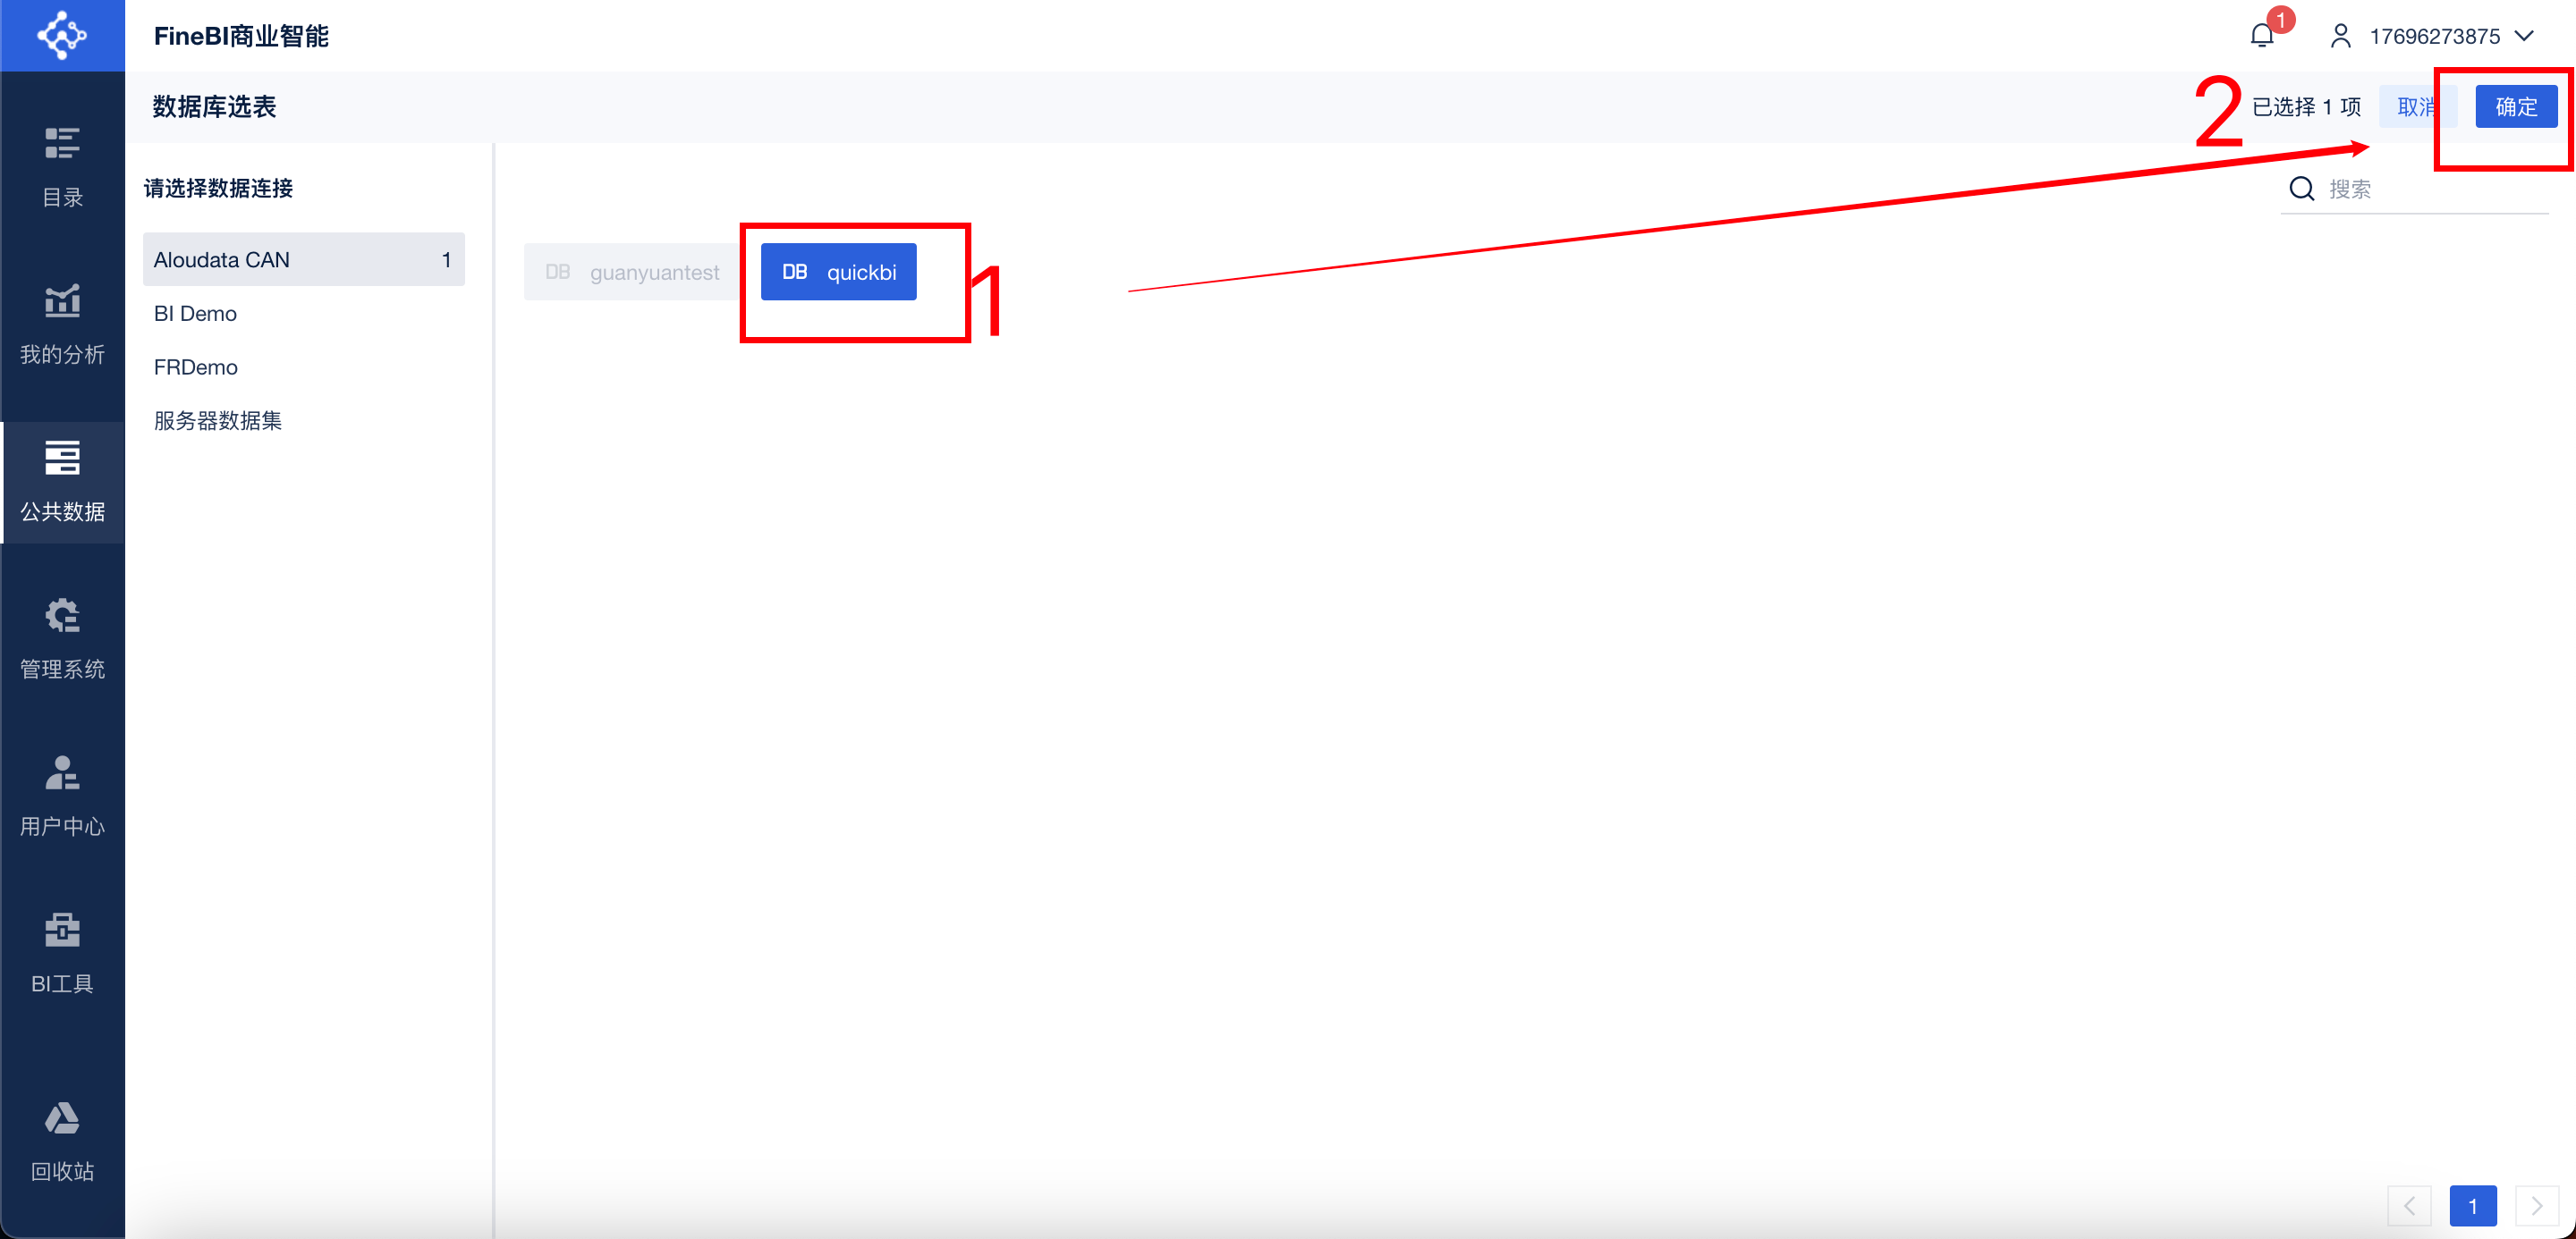Click the 取消 cancel button
The height and width of the screenshot is (1239, 2576).
(2417, 107)
